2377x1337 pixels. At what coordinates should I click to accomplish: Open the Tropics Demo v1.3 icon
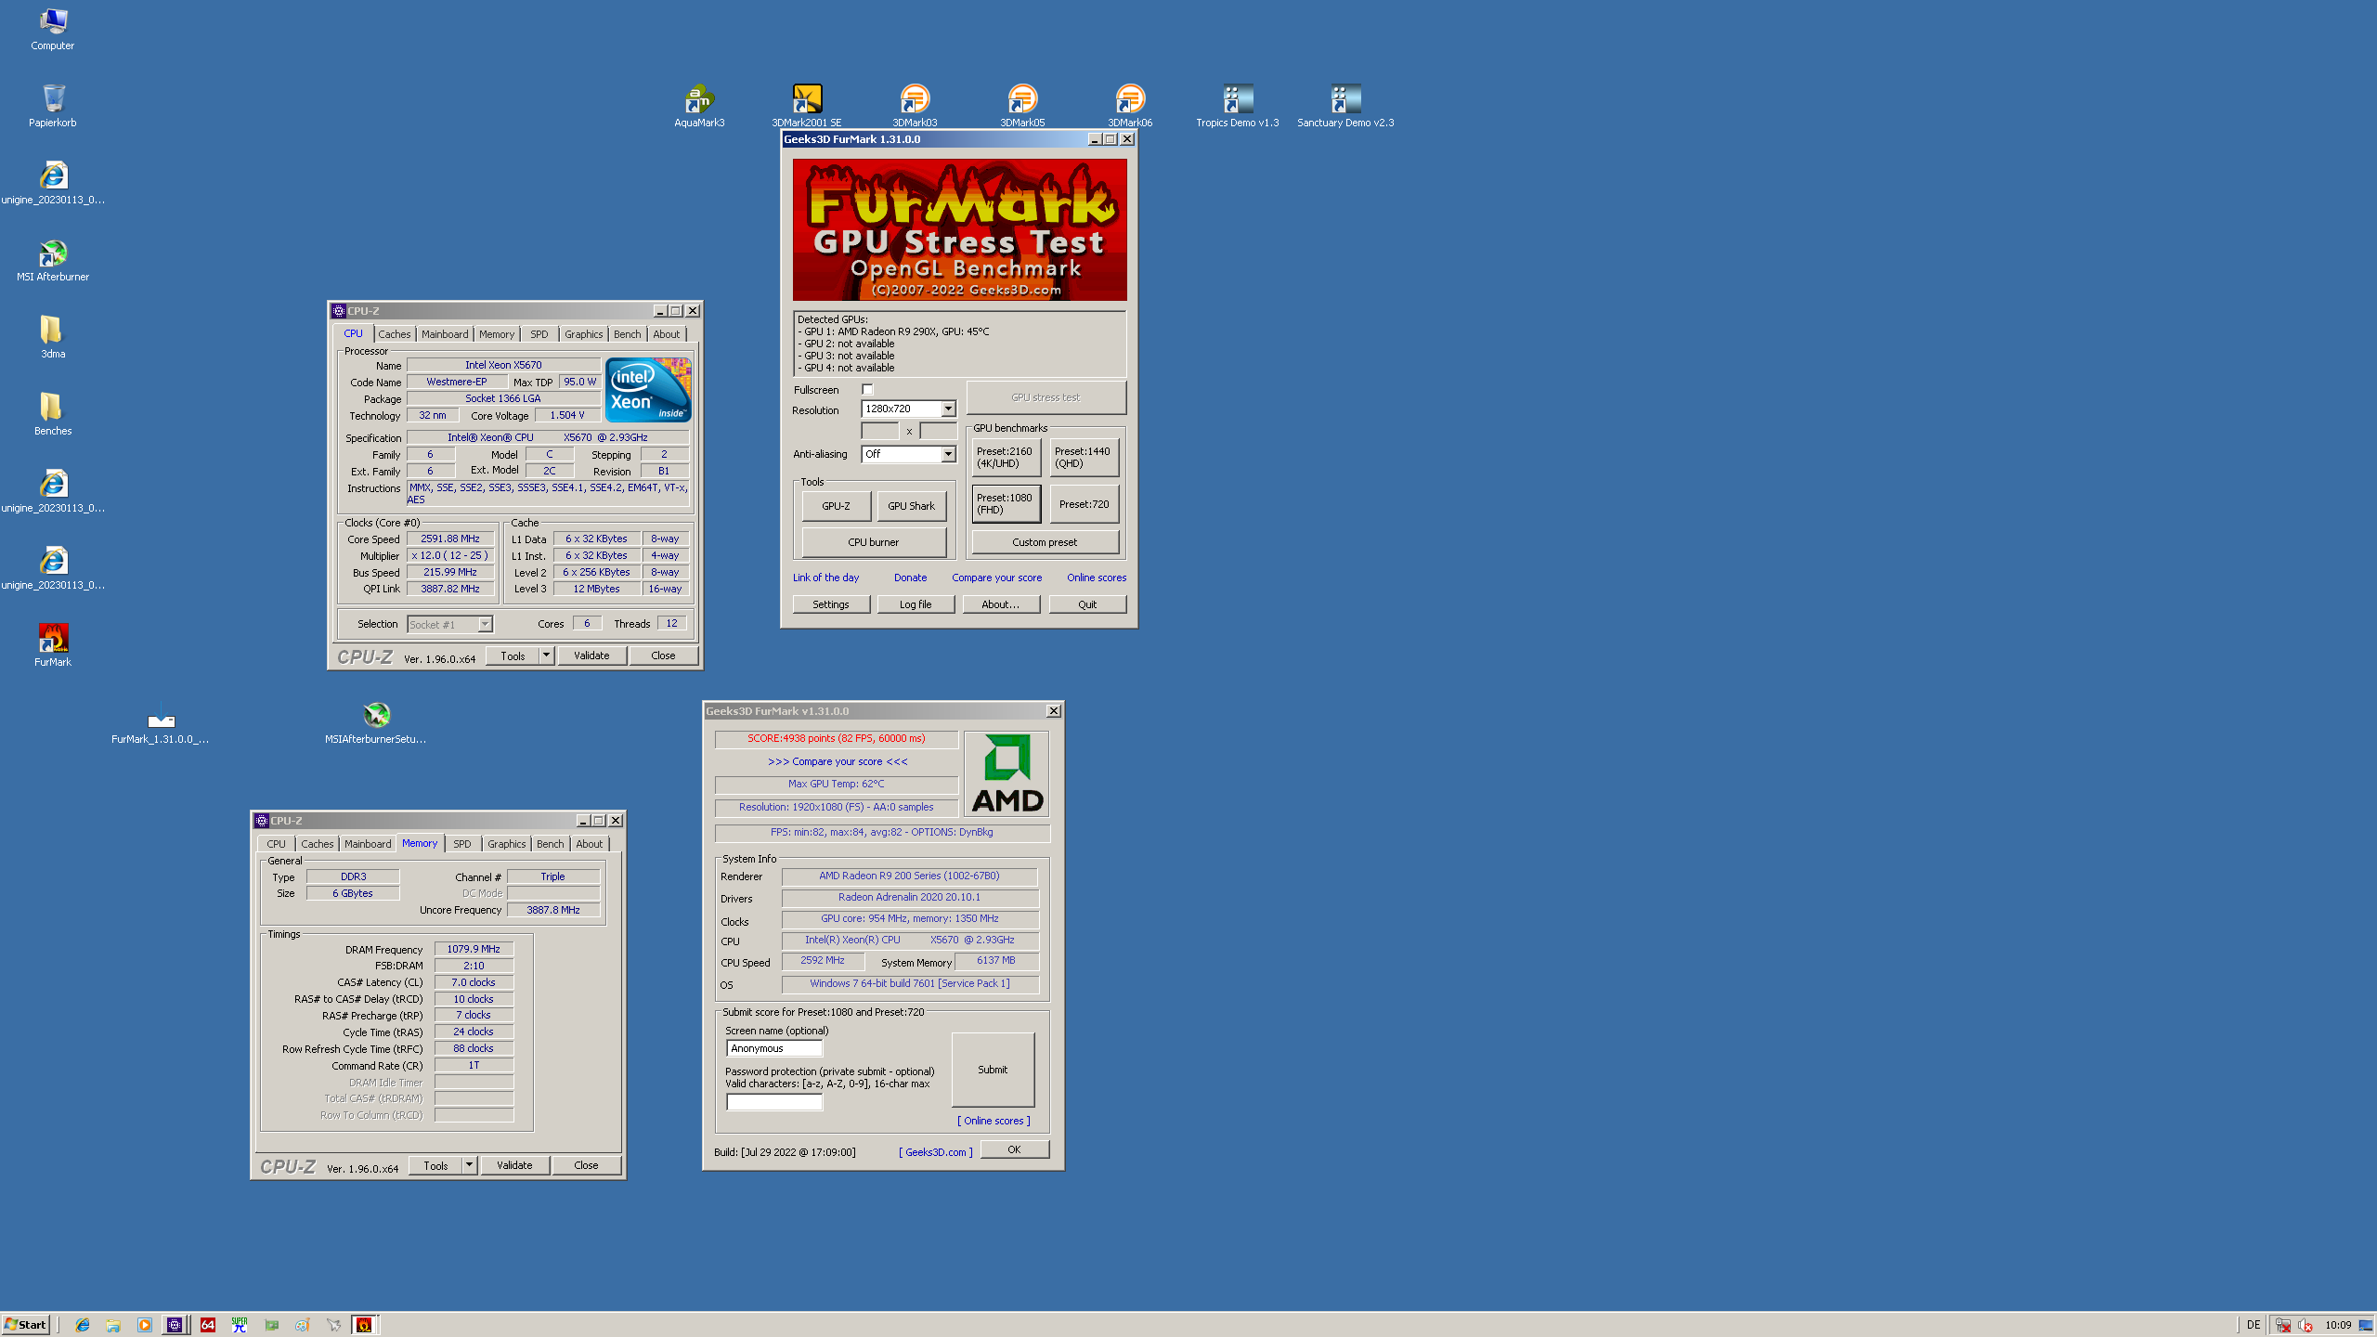coord(1237,99)
